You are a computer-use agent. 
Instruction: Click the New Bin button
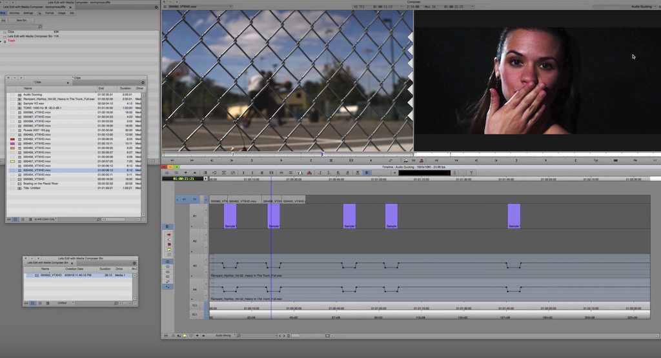[x=21, y=20]
